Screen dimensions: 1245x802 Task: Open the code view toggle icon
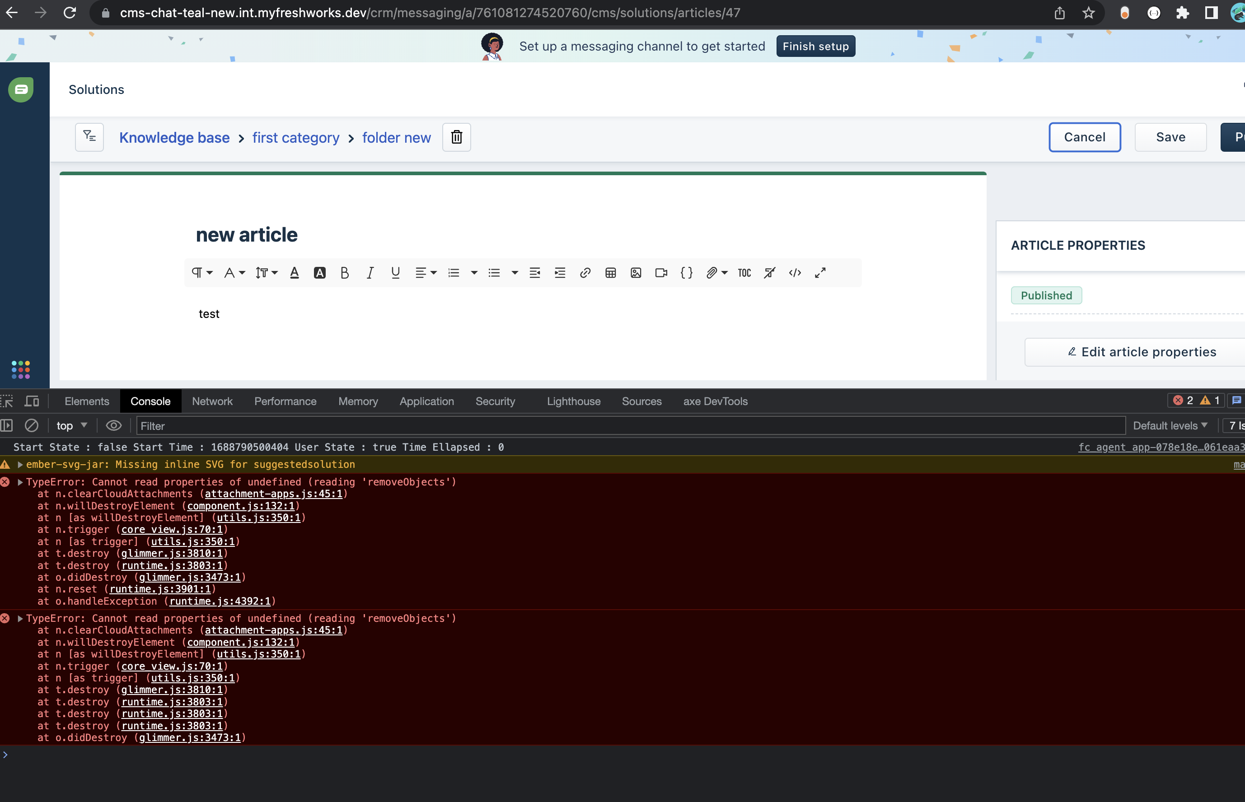pyautogui.click(x=795, y=273)
